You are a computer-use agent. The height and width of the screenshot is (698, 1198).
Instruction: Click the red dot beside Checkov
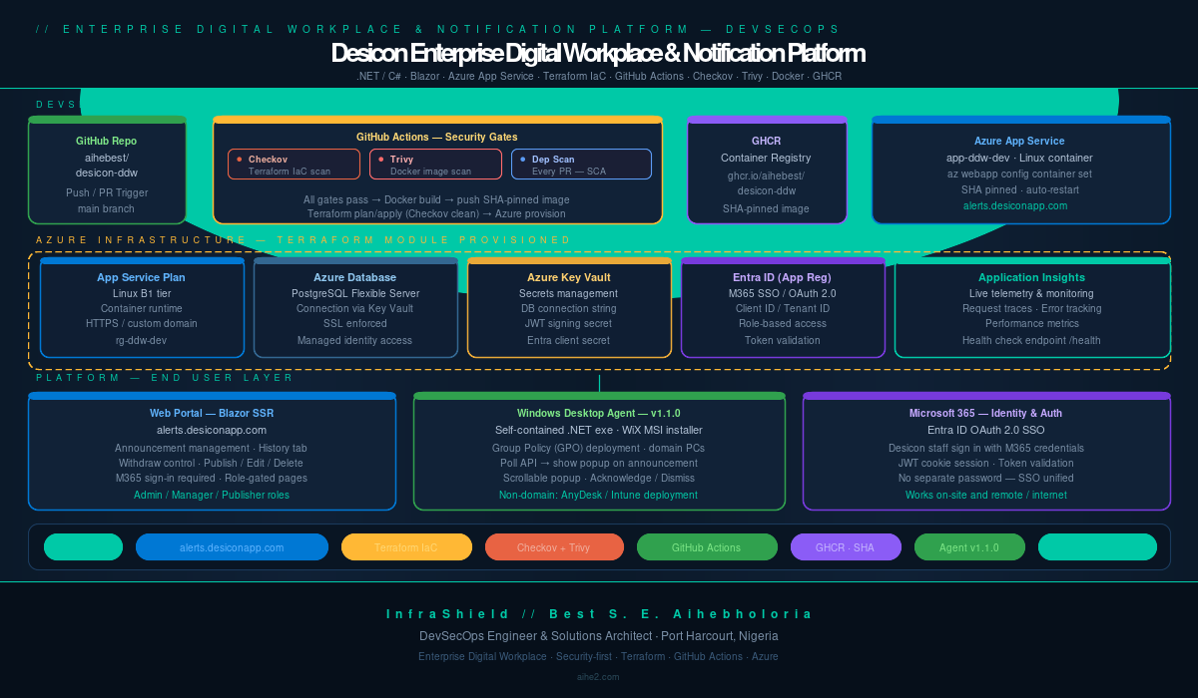[240, 159]
